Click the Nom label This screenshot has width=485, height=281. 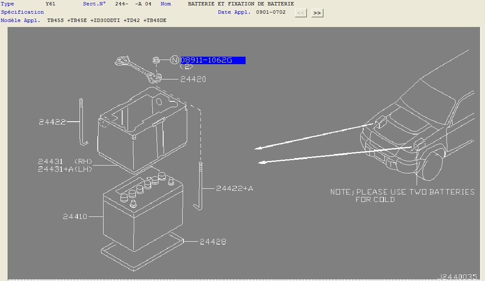tap(166, 4)
